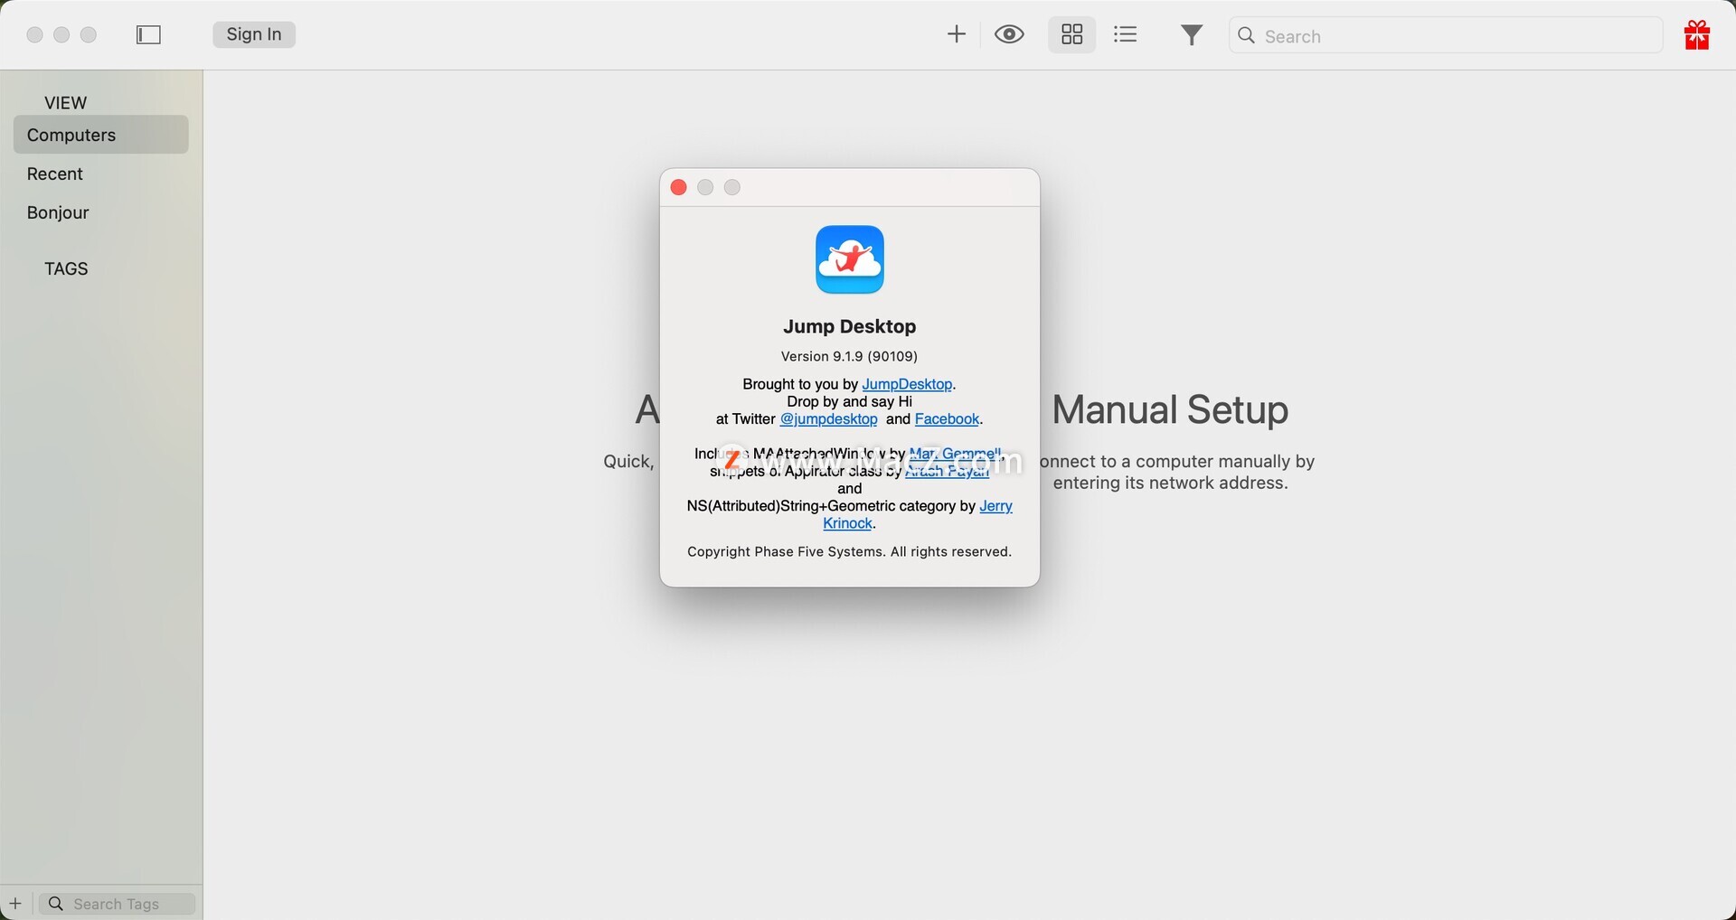
Task: Open the @jumpdesktop Twitter link
Action: pyautogui.click(x=828, y=419)
